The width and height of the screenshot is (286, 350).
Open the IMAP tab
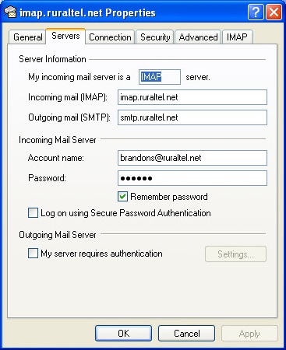click(x=237, y=37)
